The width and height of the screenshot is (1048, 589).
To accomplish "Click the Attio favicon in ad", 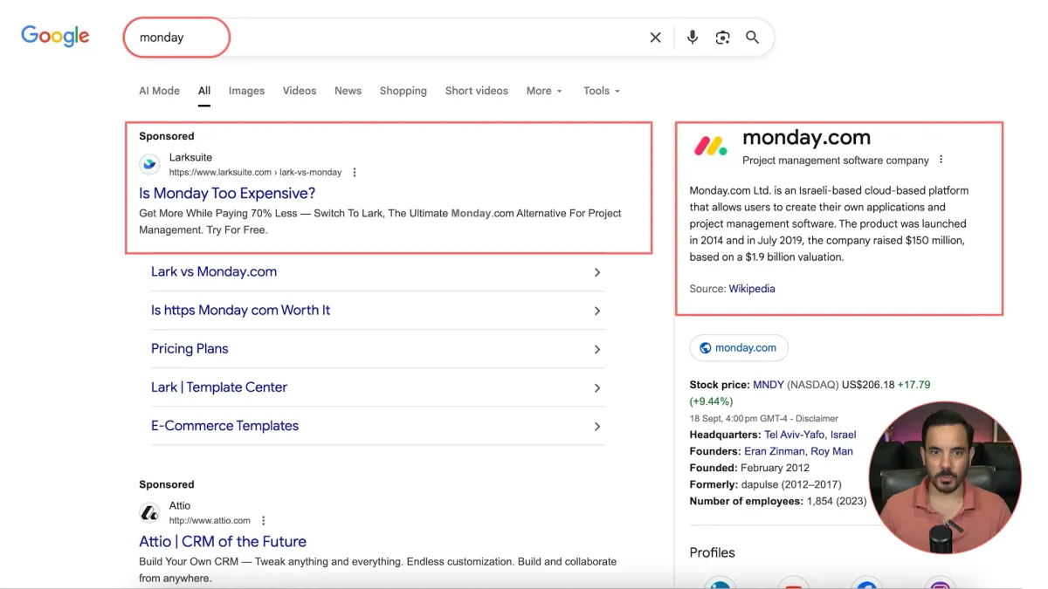I will (x=150, y=512).
